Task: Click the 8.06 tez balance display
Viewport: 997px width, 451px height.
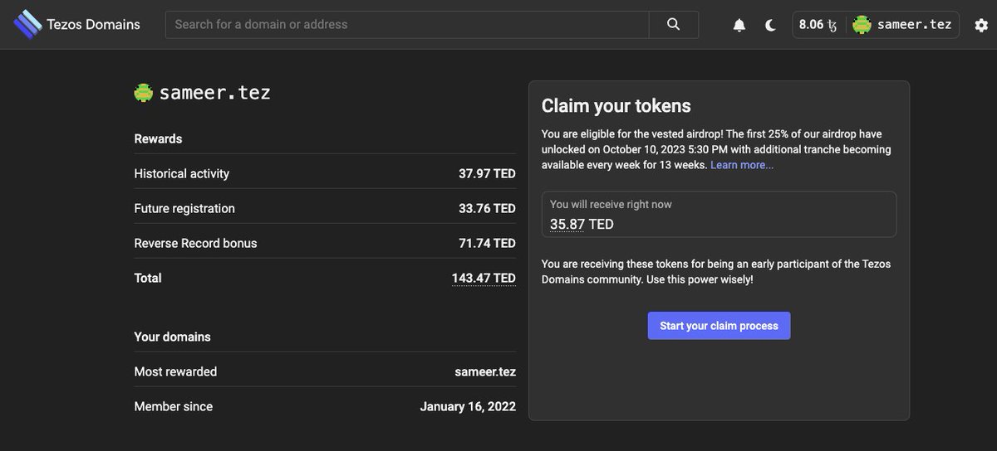Action: click(818, 25)
